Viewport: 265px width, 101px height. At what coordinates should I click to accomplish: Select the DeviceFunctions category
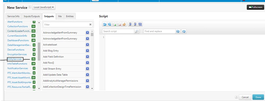[x=16, y=50]
